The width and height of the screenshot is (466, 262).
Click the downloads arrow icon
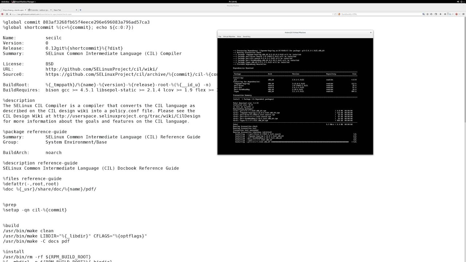tap(441, 14)
